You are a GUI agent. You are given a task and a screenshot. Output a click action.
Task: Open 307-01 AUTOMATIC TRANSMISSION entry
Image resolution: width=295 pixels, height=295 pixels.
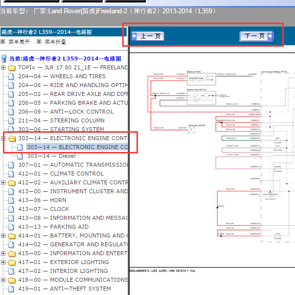(73, 165)
